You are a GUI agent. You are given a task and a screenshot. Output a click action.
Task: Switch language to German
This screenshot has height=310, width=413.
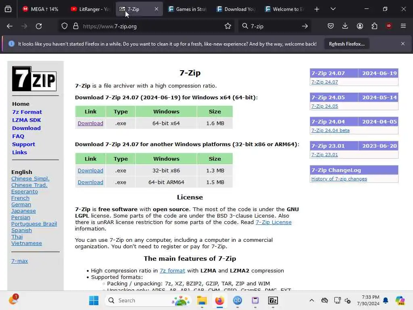21,205
